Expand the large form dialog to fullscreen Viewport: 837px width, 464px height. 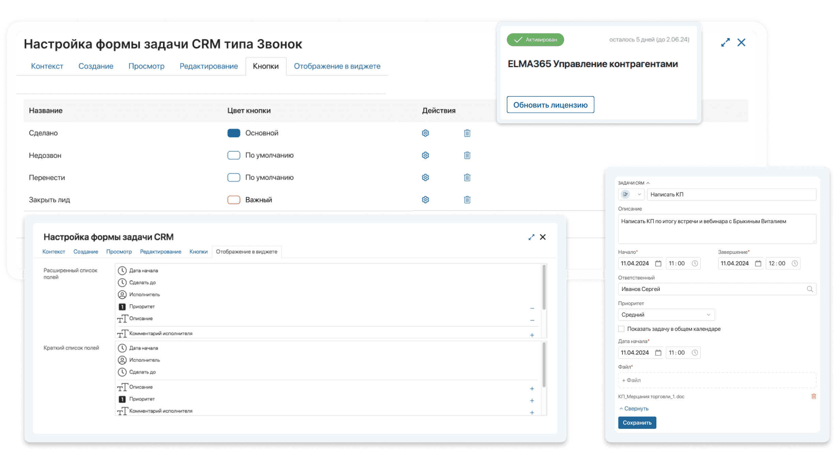725,43
